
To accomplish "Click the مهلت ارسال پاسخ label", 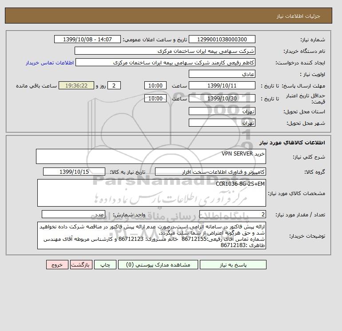I will pyautogui.click(x=304, y=86).
